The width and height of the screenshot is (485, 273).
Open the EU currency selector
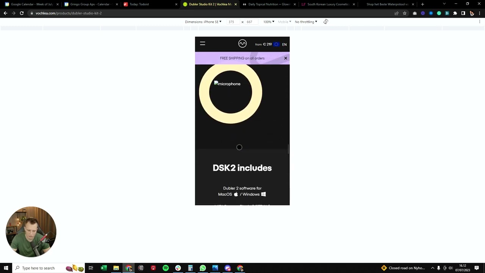click(x=276, y=44)
